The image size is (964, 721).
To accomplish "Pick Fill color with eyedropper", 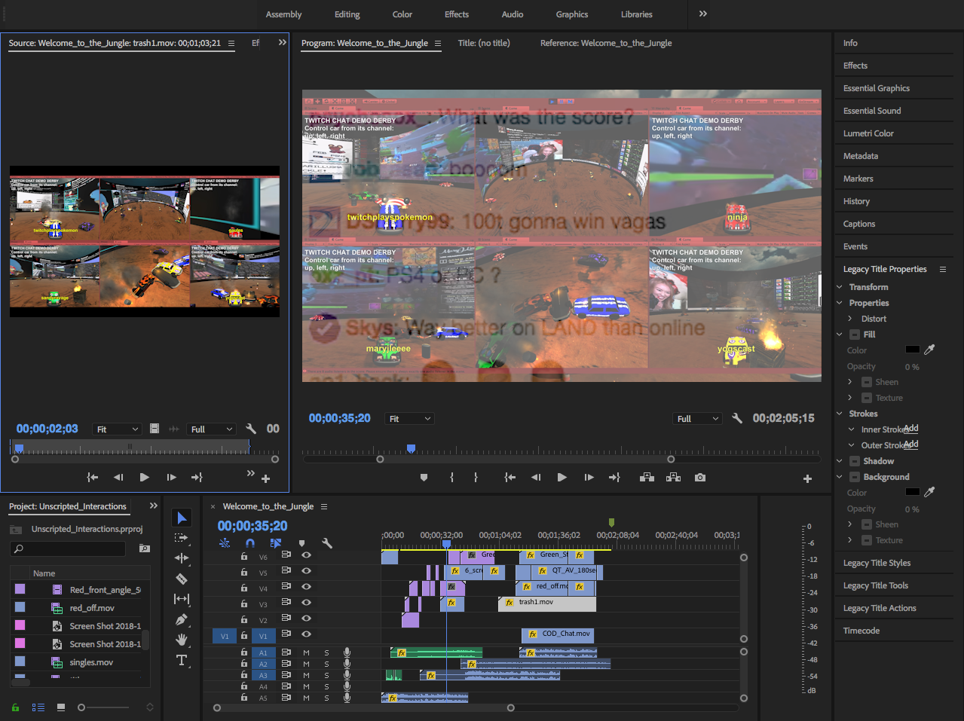I will (x=929, y=350).
